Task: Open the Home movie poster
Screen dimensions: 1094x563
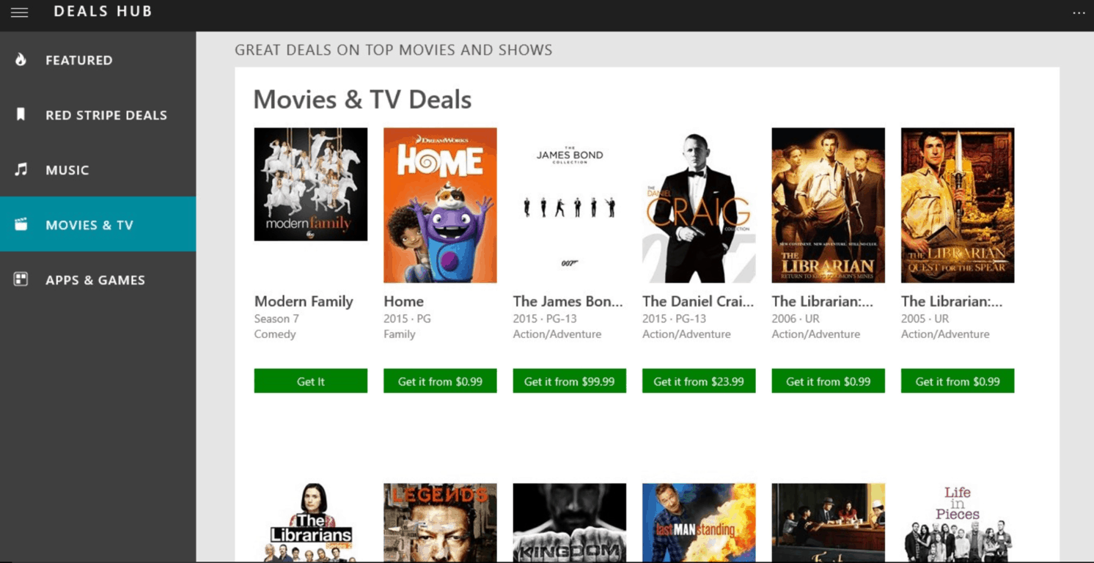Action: pos(440,205)
